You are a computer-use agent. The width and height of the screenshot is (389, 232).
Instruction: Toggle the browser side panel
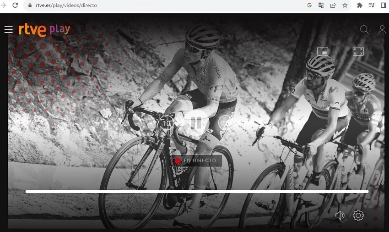[x=383, y=6]
